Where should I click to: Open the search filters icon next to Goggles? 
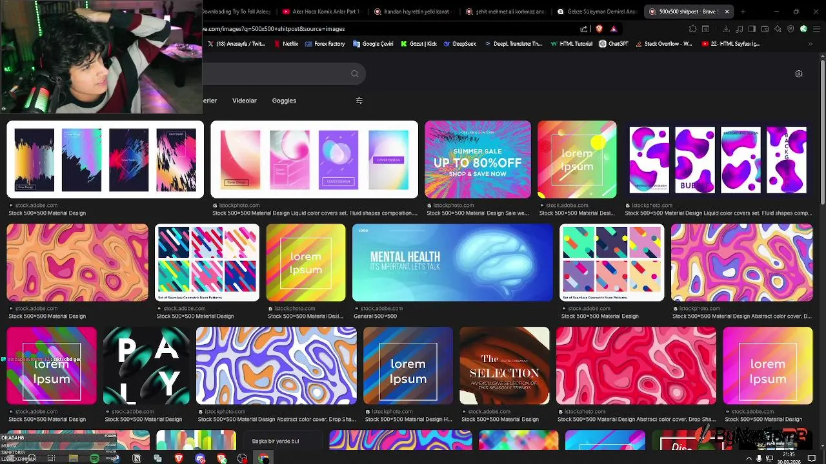click(359, 101)
